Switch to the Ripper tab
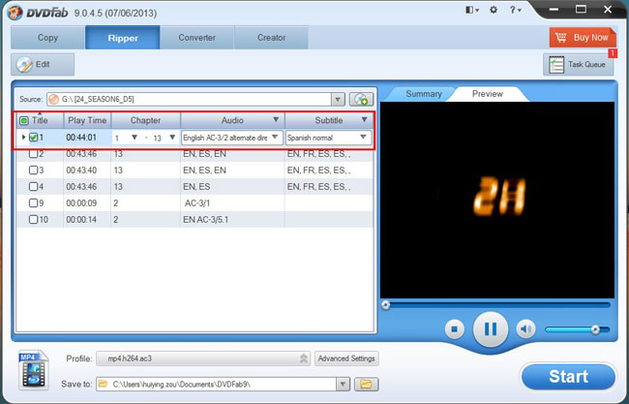Image resolution: width=629 pixels, height=404 pixels. pyautogui.click(x=123, y=38)
